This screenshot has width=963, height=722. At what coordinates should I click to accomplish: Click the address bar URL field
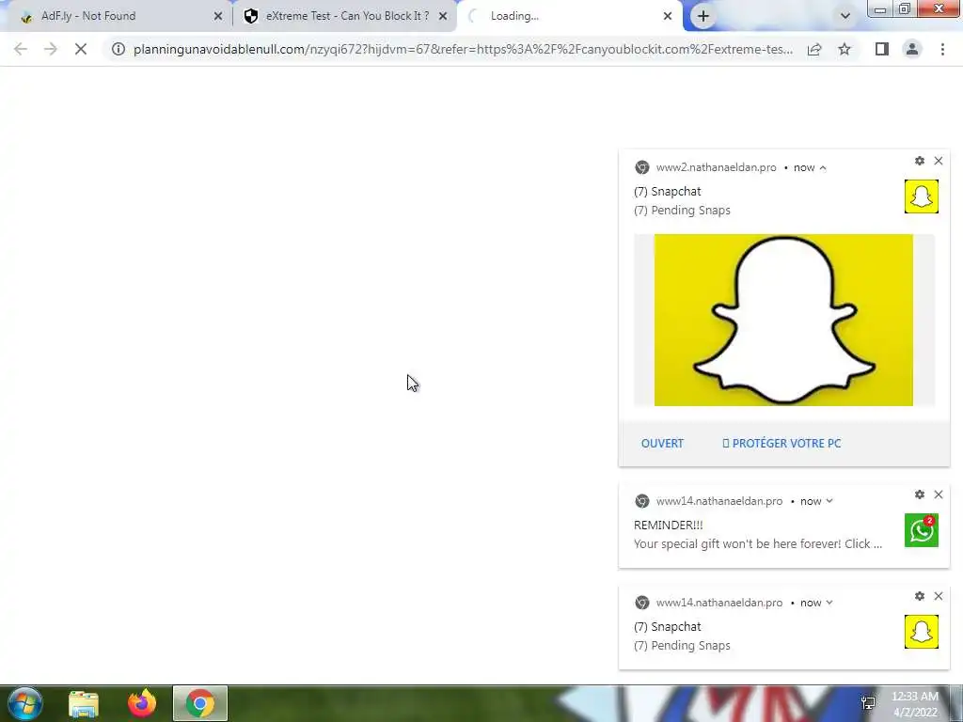463,49
